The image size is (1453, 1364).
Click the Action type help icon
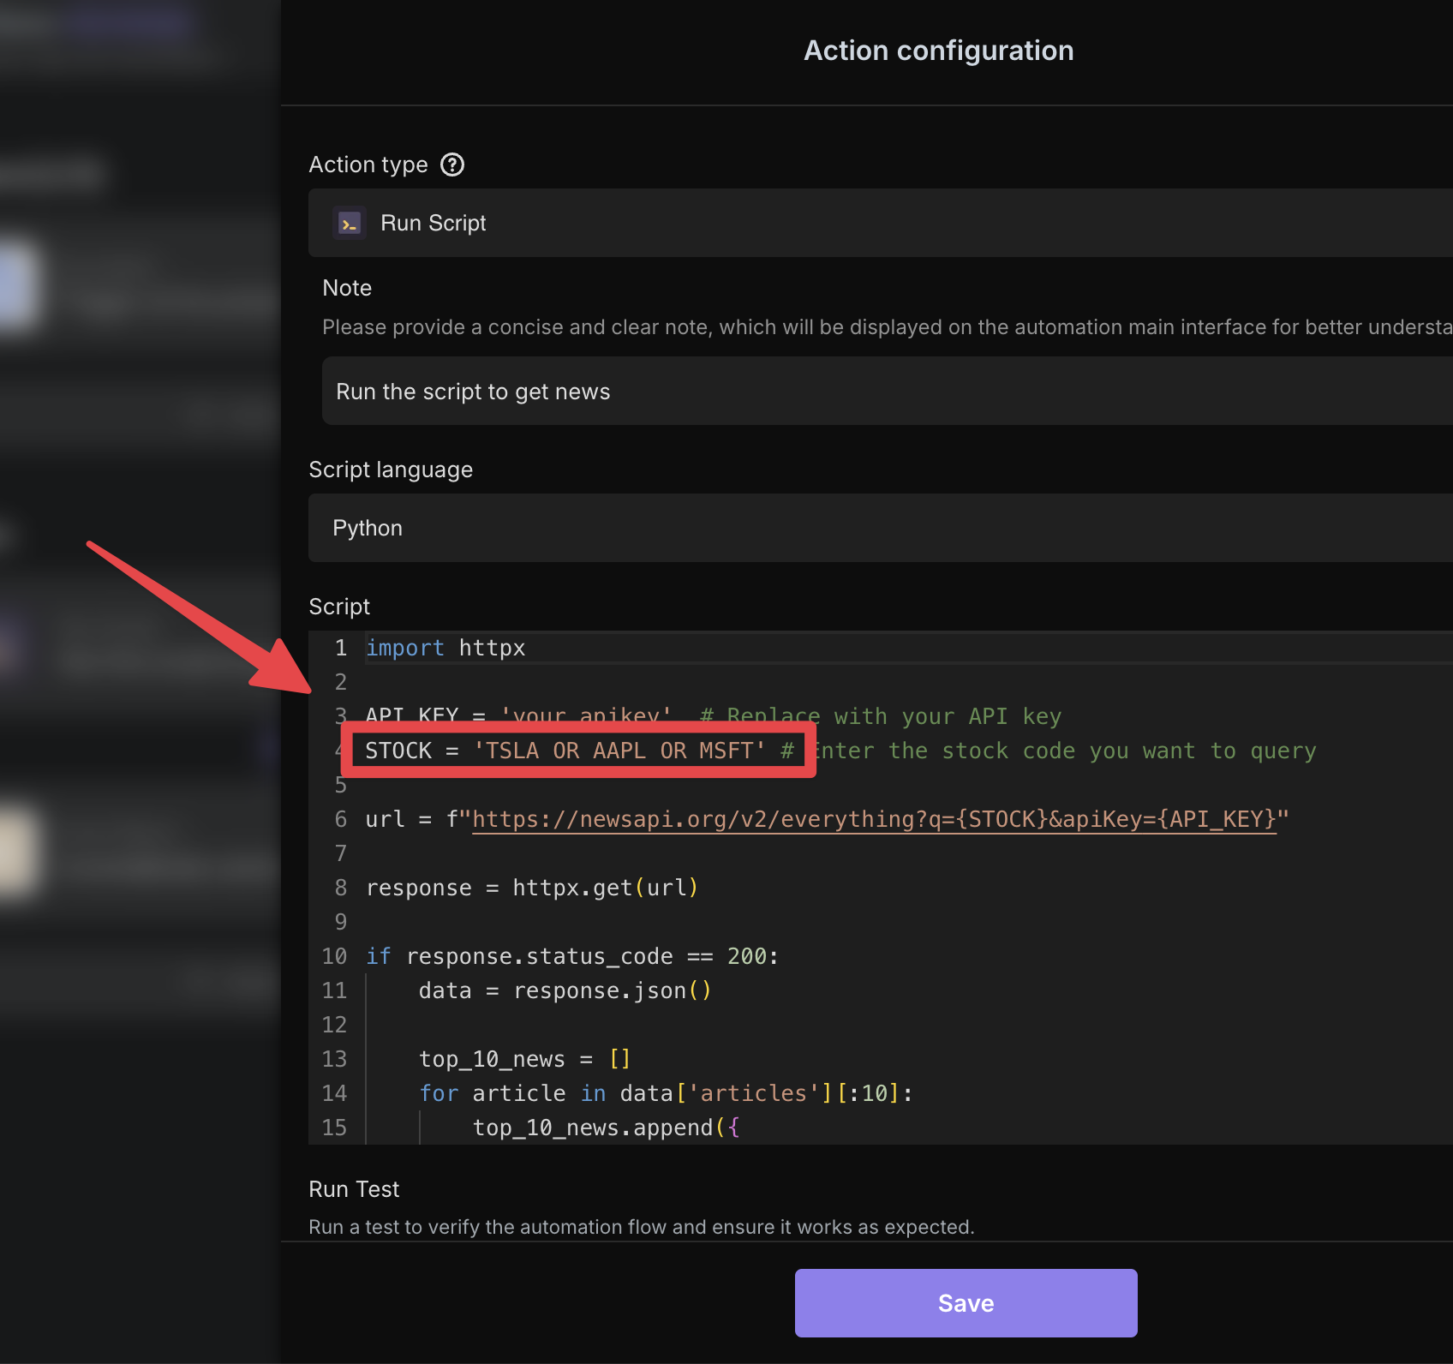452,165
